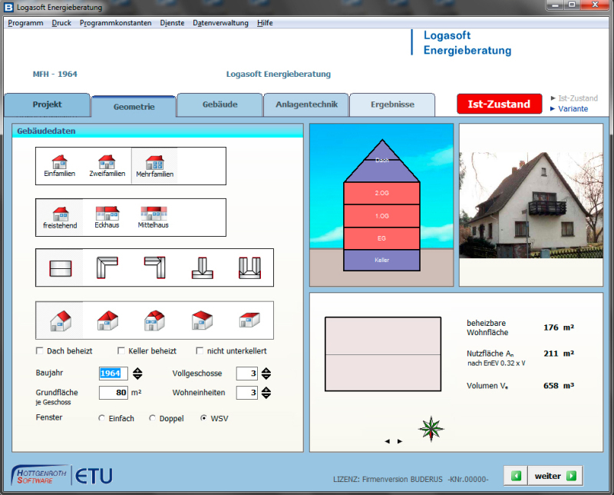Decrease Vollgeschosse with down arrow
This screenshot has width=614, height=495.
point(266,377)
